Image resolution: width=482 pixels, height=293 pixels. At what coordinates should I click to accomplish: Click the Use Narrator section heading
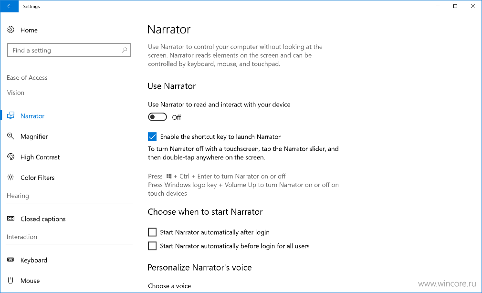click(x=171, y=86)
